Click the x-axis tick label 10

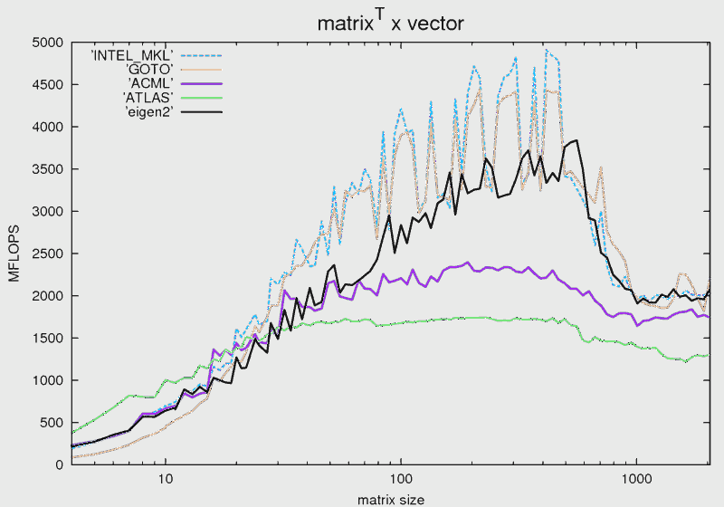[165, 478]
